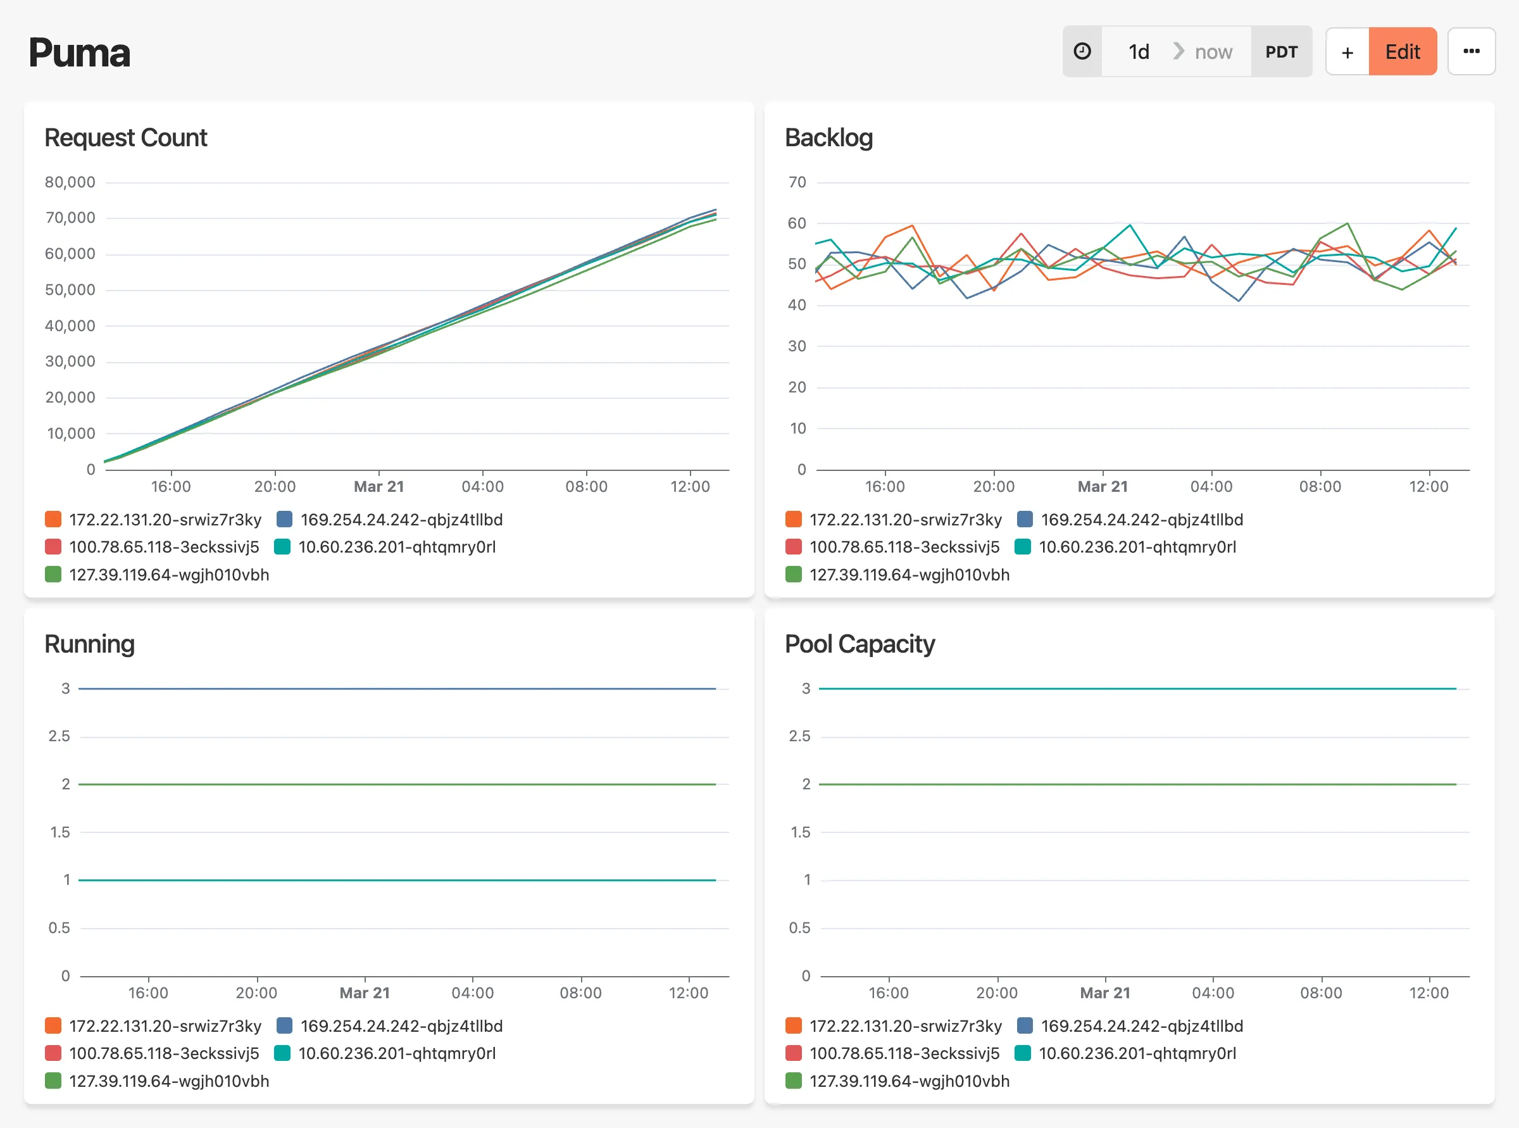Click the chevron arrow before 'now'
The image size is (1519, 1128).
point(1178,52)
